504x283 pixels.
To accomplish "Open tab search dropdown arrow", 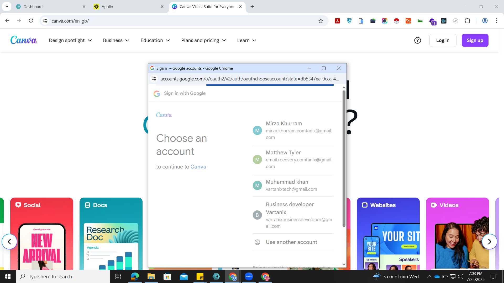I will click(x=7, y=7).
